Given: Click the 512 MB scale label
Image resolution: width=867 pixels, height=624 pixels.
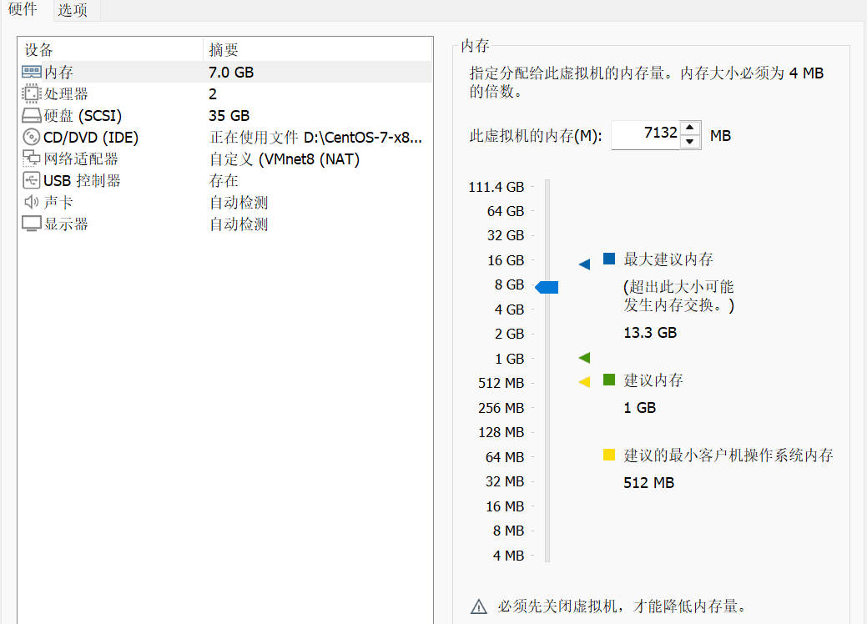Looking at the screenshot, I should [501, 383].
